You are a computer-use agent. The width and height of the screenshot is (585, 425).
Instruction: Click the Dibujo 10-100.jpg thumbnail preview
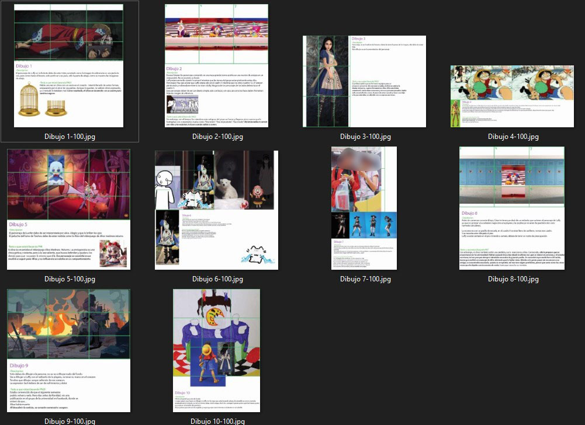pos(217,350)
